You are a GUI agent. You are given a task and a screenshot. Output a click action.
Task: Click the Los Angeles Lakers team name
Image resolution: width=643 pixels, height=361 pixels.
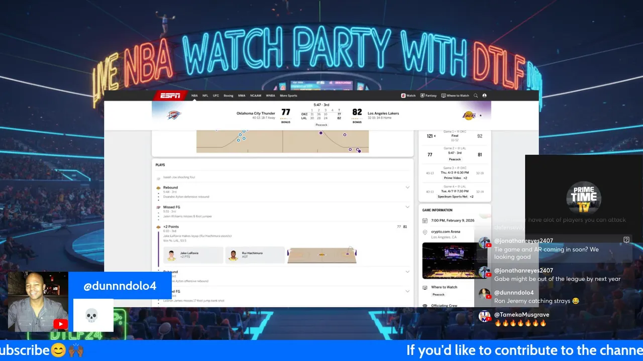point(383,113)
